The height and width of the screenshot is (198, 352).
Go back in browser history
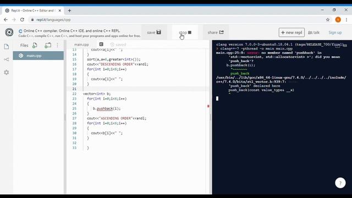(6, 20)
